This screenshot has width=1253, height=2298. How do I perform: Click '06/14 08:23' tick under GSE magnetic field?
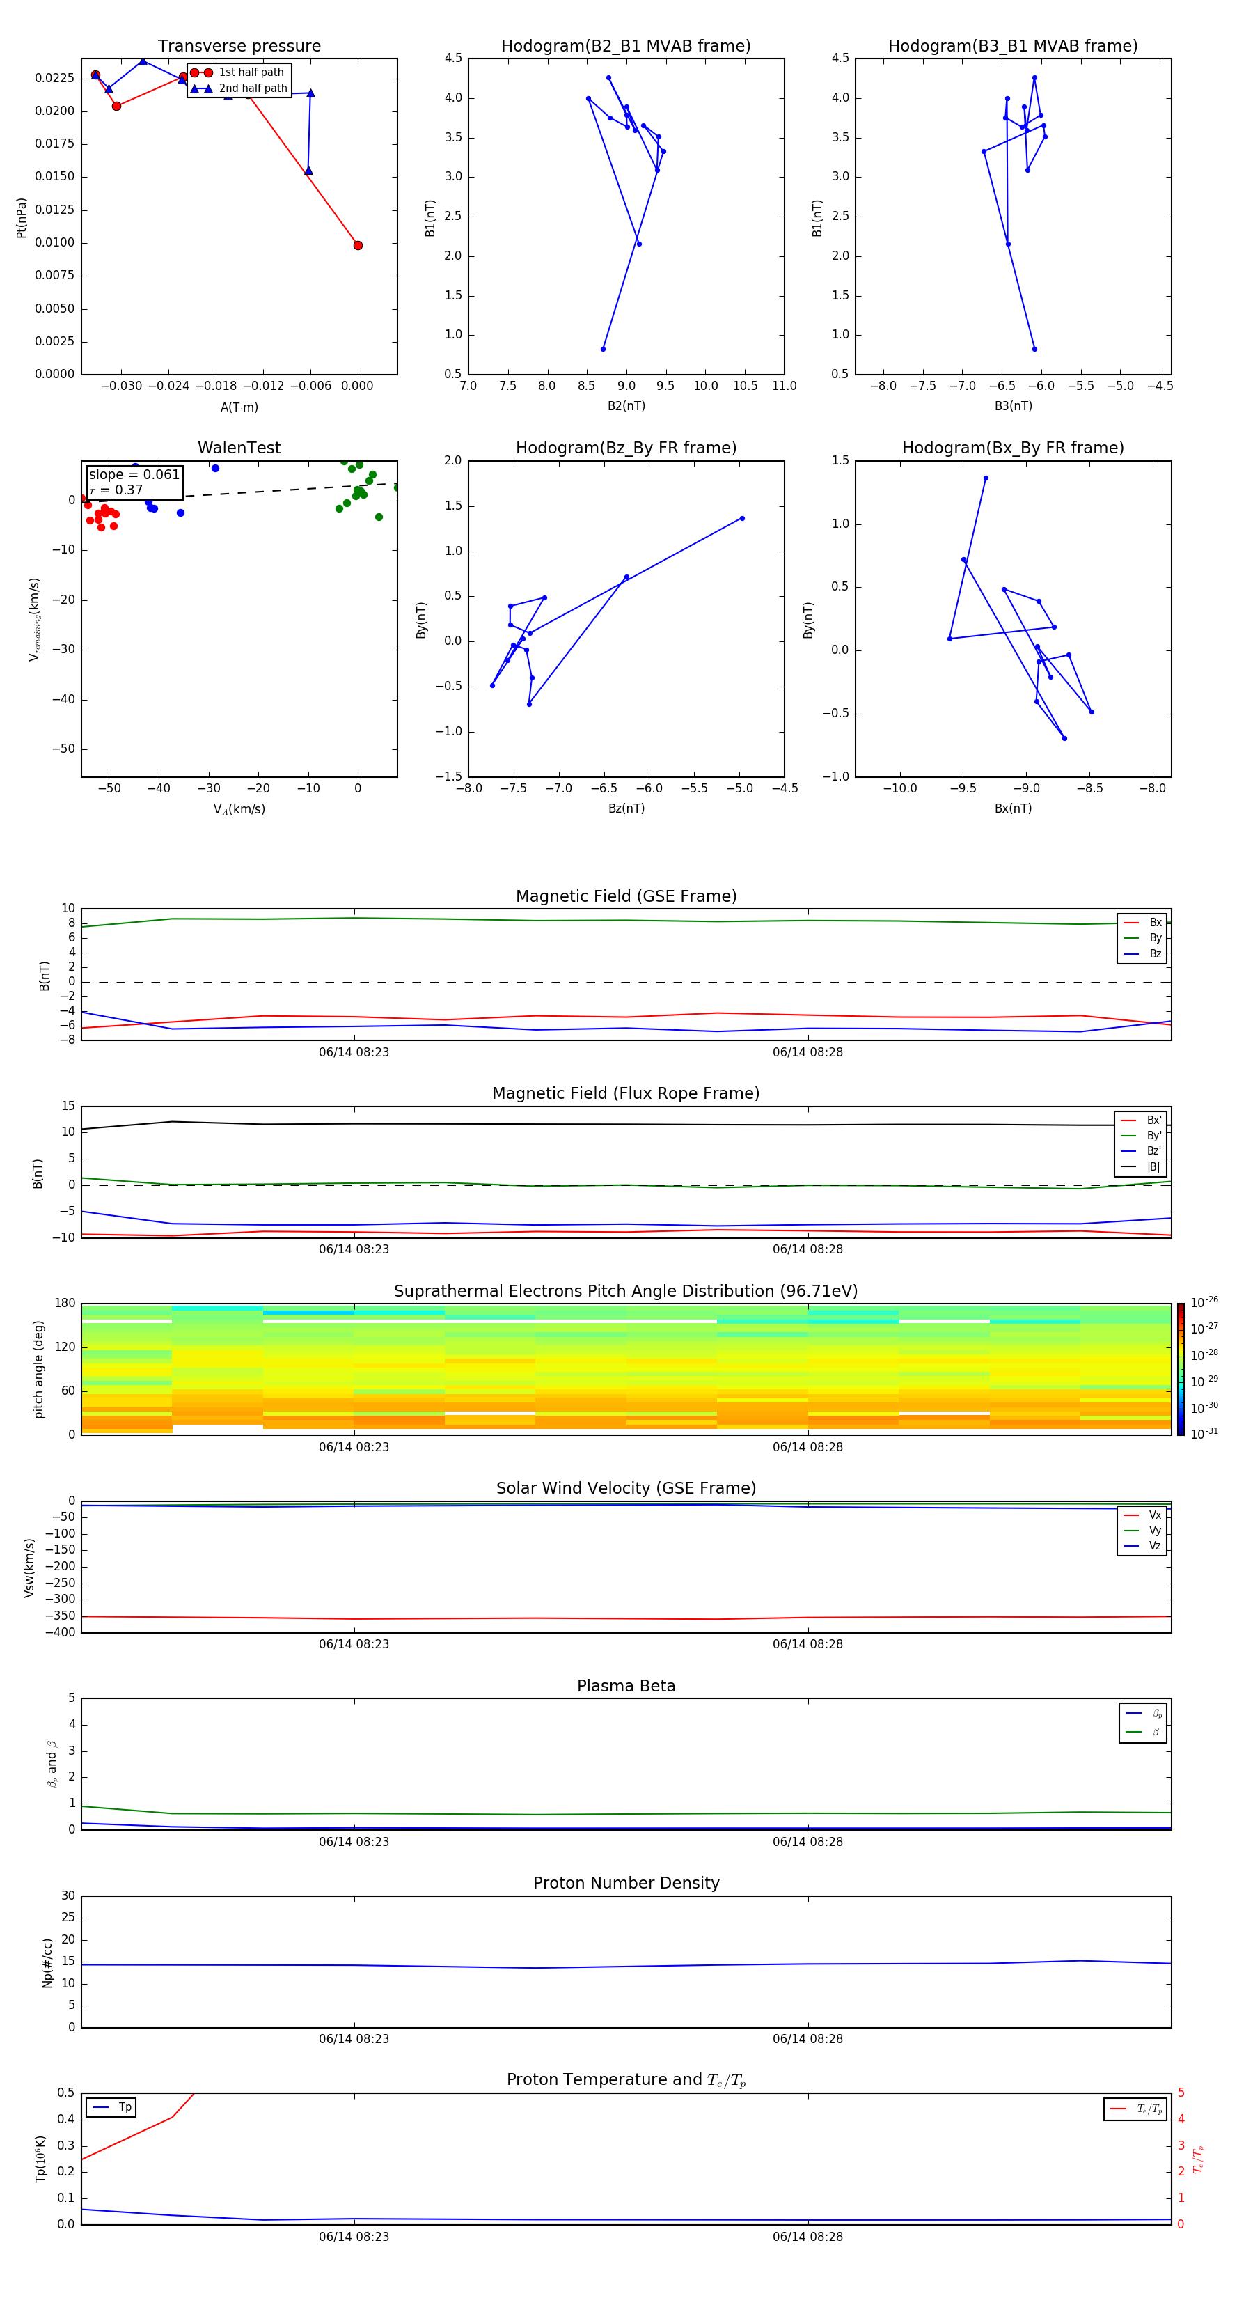pyautogui.click(x=354, y=1053)
